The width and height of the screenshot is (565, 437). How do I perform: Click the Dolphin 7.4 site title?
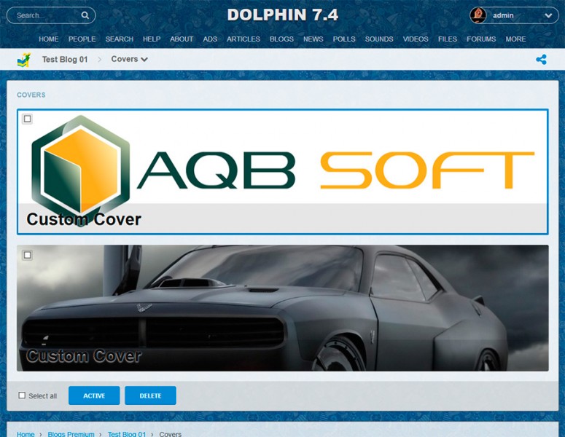point(283,15)
